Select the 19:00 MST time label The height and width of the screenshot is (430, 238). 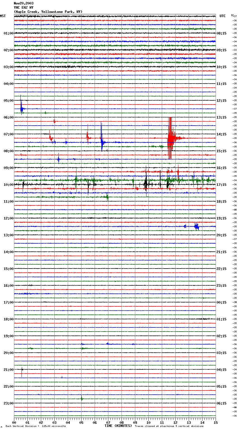[8, 336]
